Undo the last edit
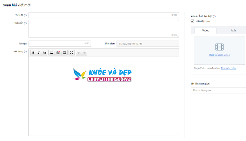 pyautogui.click(x=79, y=53)
